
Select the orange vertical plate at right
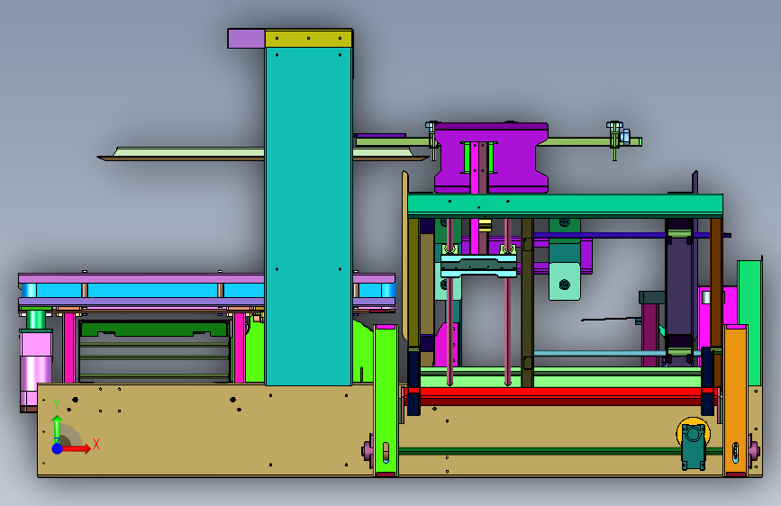pyautogui.click(x=735, y=401)
